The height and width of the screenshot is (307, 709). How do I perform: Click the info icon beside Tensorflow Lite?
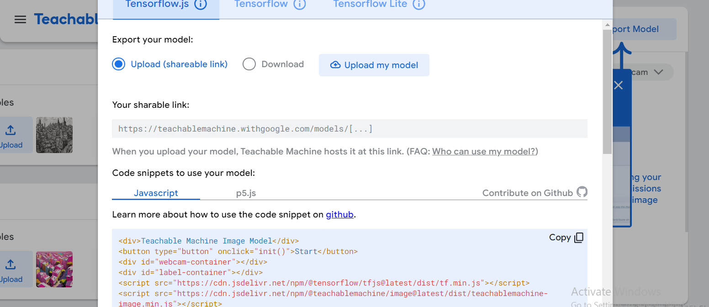[x=419, y=5]
